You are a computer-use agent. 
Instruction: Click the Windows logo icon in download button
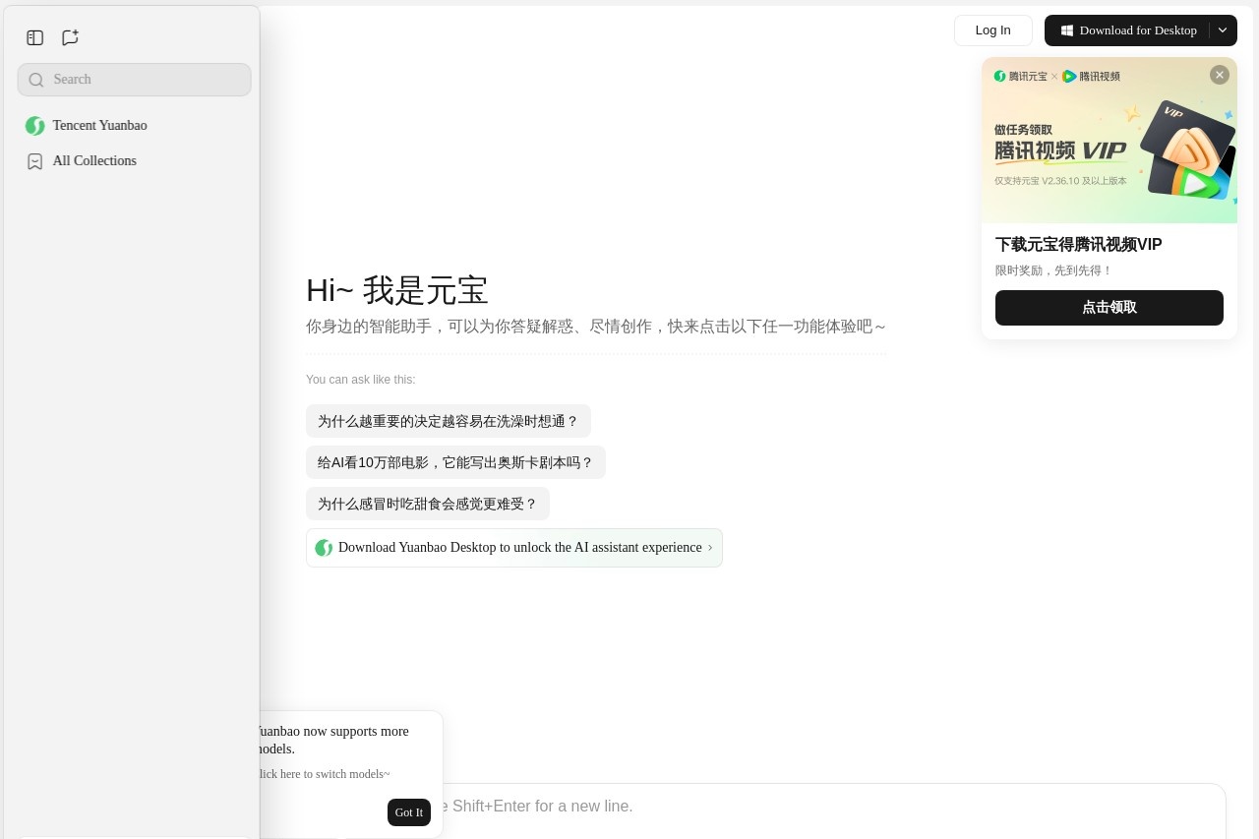click(x=1067, y=30)
